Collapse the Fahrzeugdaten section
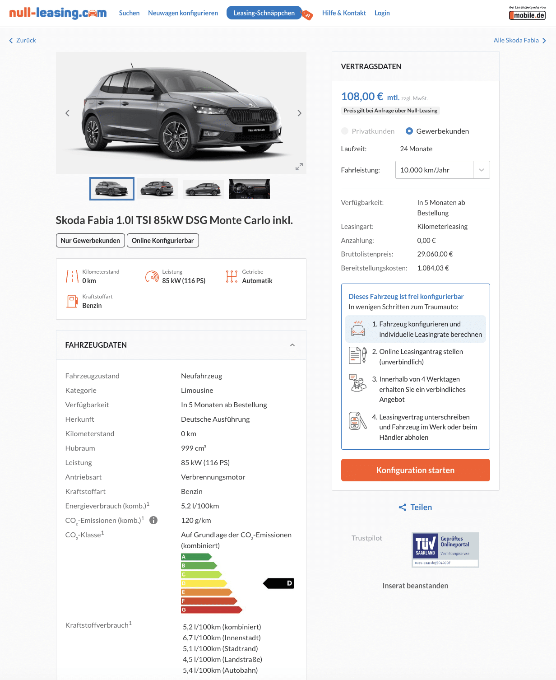The image size is (556, 680). [292, 345]
